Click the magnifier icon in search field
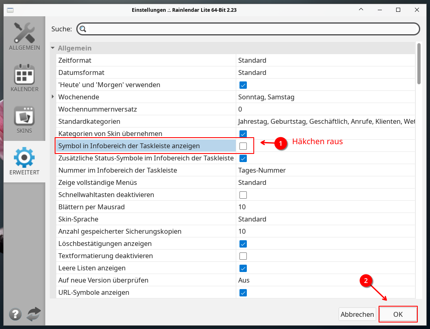The image size is (430, 329). tap(83, 29)
